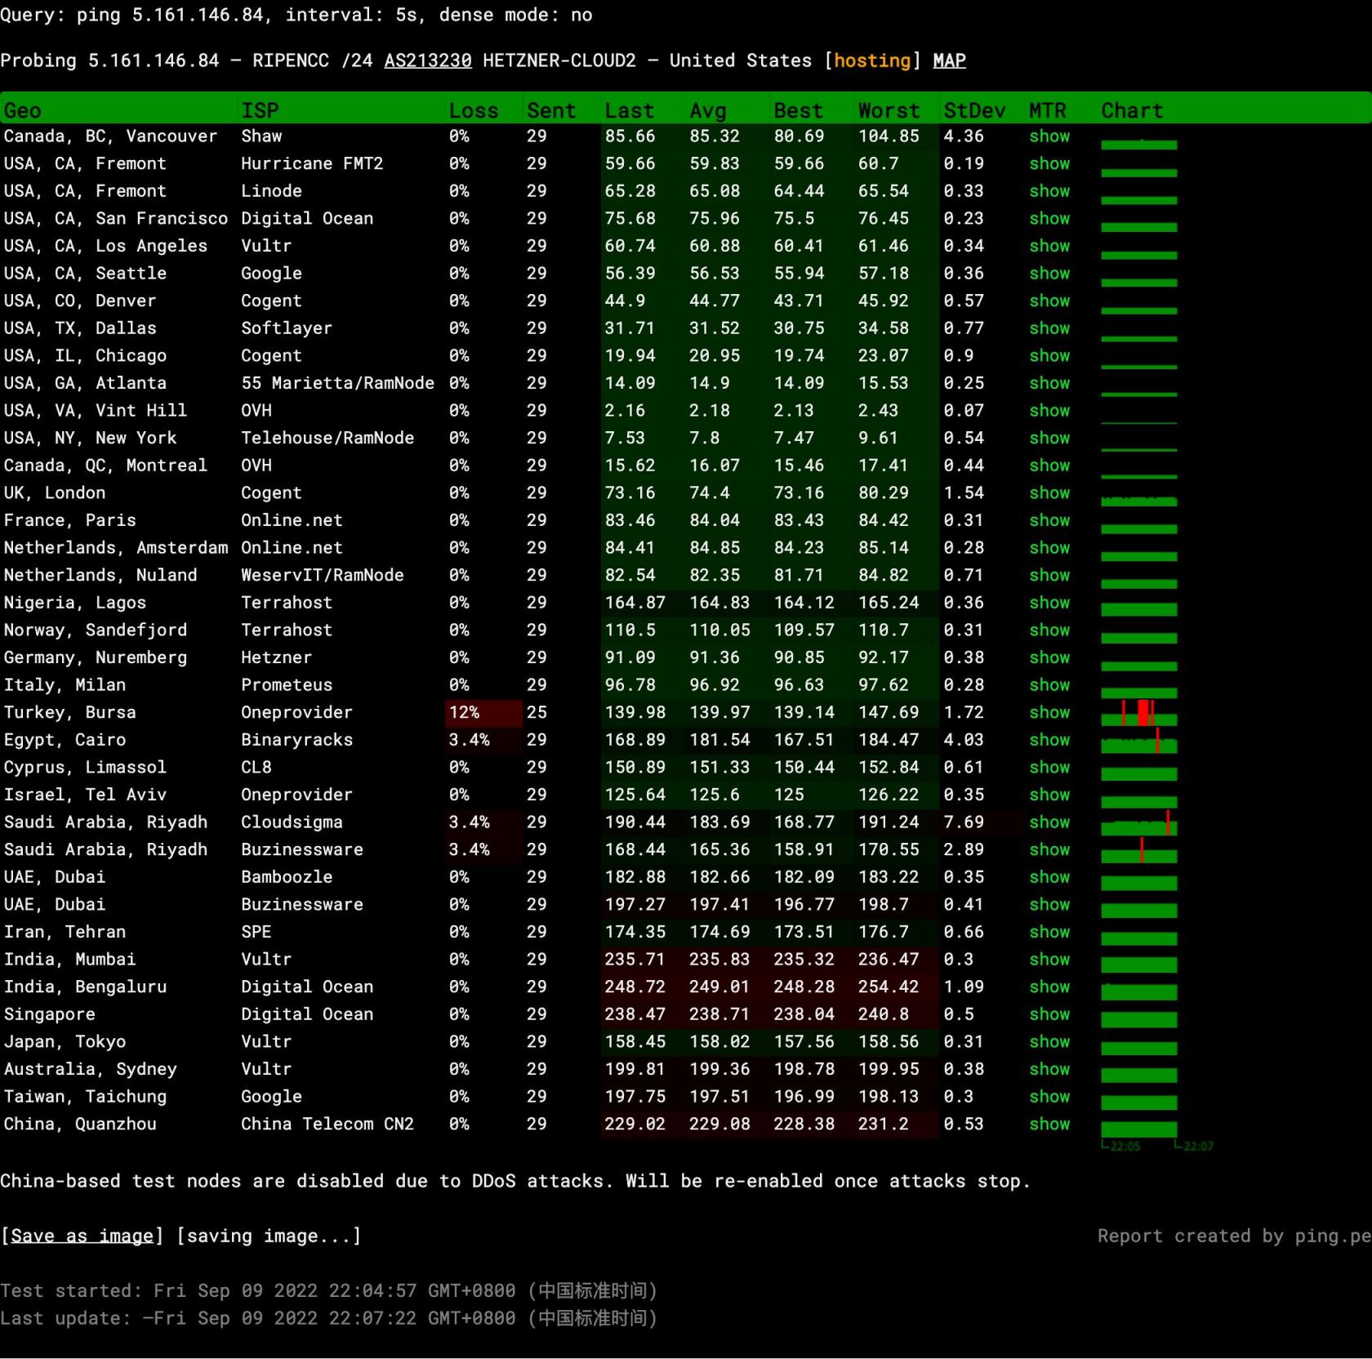Click the Turkey, Bursa latency chart
The width and height of the screenshot is (1372, 1359).
1138,714
